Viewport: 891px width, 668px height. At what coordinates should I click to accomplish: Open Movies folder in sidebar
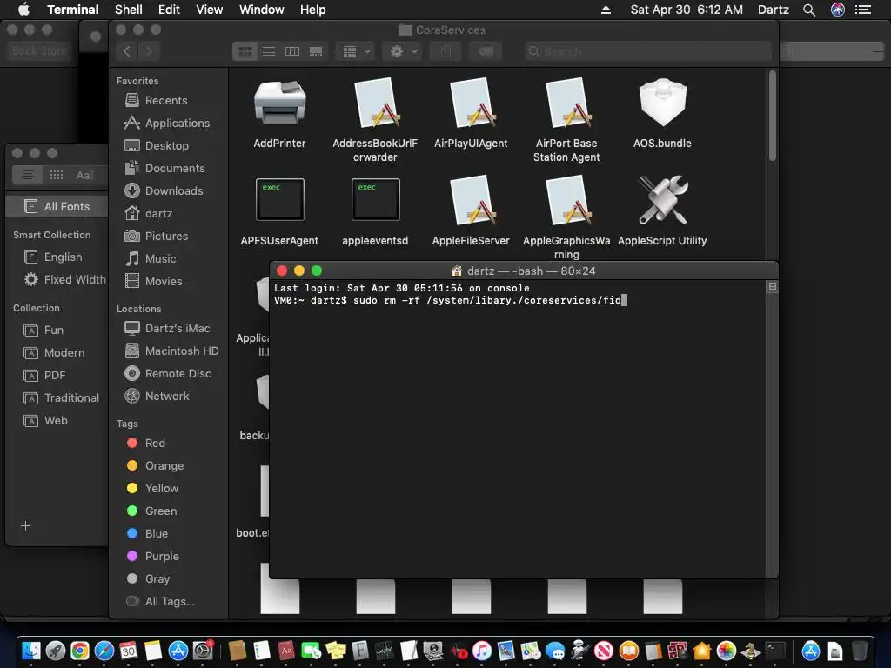pyautogui.click(x=153, y=282)
